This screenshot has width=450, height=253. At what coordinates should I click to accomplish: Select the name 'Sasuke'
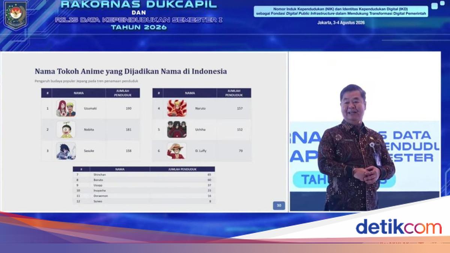point(89,151)
